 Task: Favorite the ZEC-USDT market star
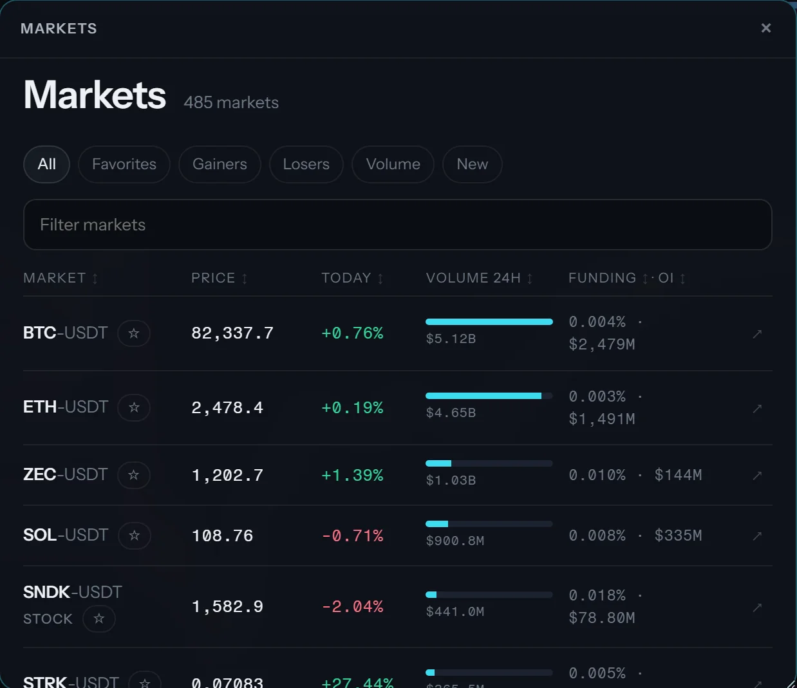click(134, 475)
